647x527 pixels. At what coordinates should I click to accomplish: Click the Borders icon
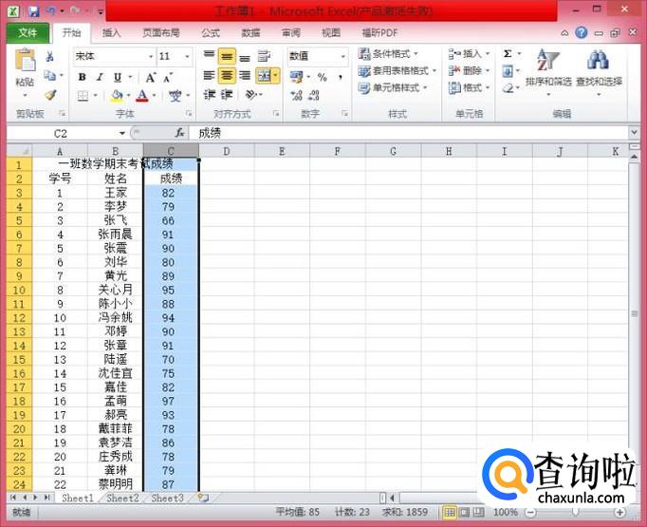[x=83, y=96]
